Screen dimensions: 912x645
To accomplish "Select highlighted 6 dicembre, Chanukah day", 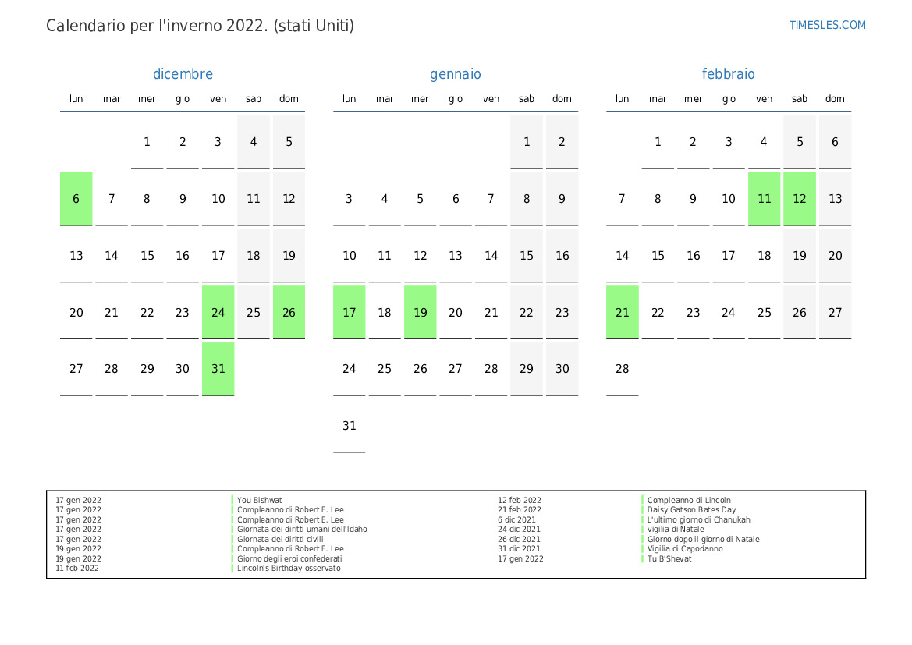I will pyautogui.click(x=76, y=198).
